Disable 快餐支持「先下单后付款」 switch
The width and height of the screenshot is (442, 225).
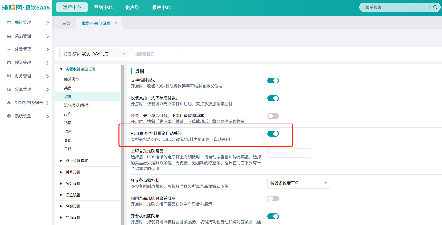coord(273,98)
